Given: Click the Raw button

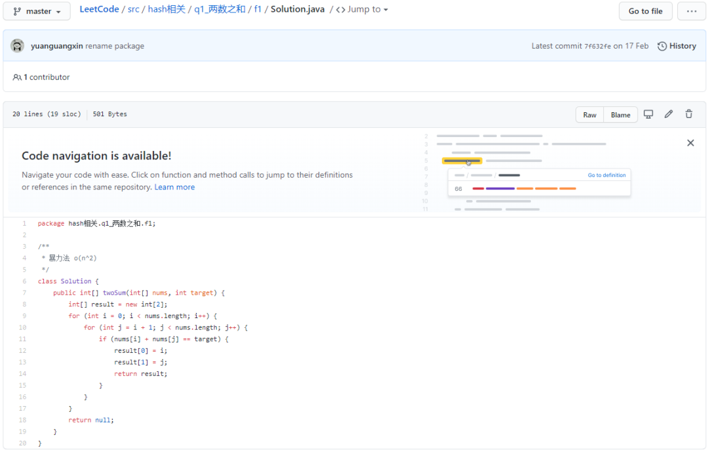Looking at the screenshot, I should pos(589,115).
